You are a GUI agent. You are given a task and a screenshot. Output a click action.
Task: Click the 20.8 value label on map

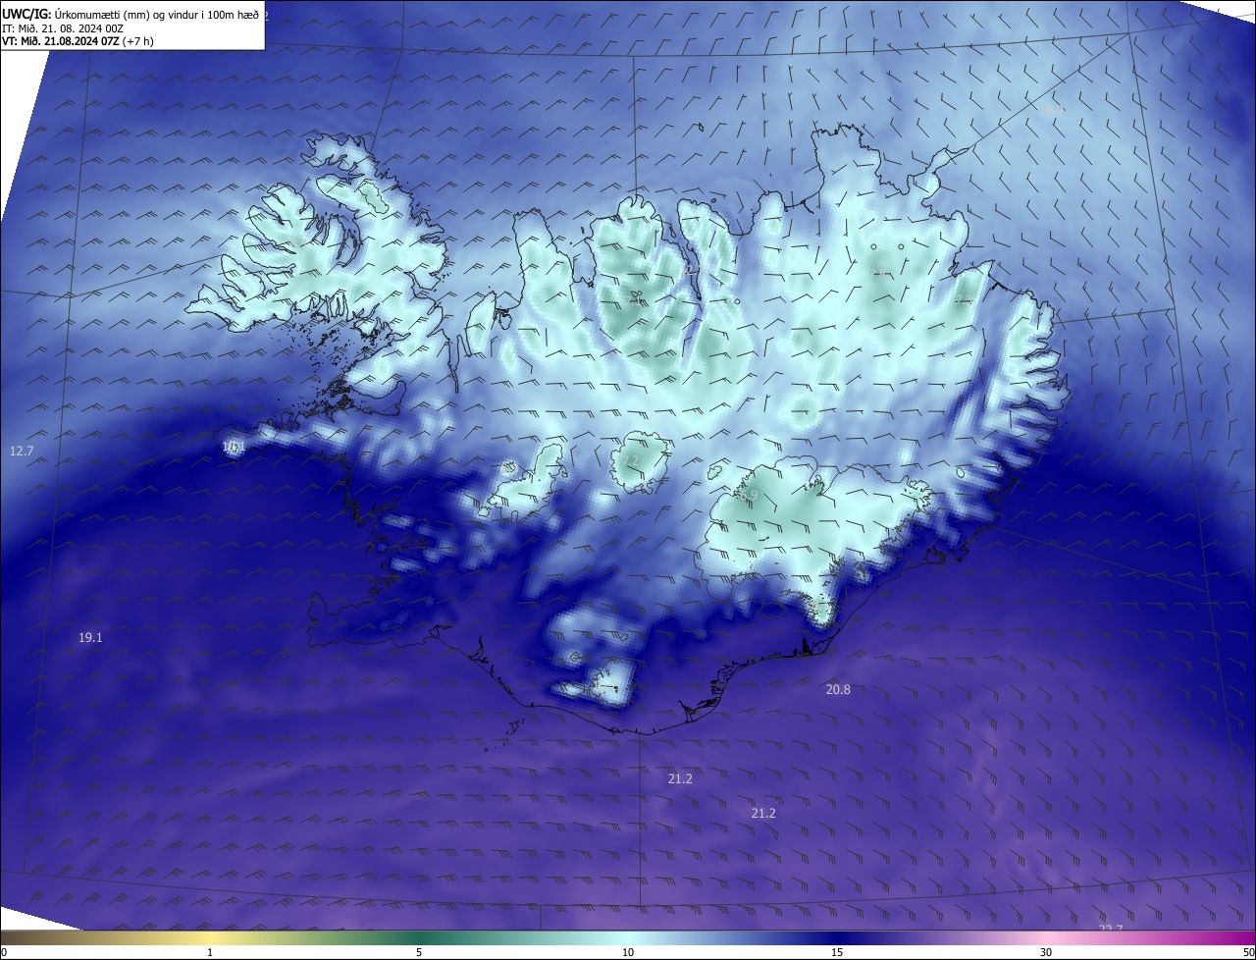[x=838, y=690]
